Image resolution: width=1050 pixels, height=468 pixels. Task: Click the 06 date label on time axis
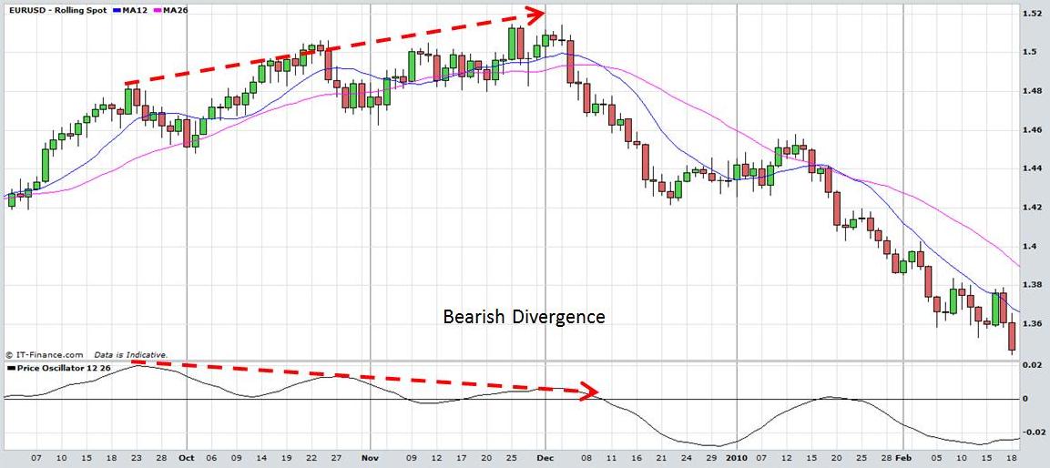click(211, 459)
